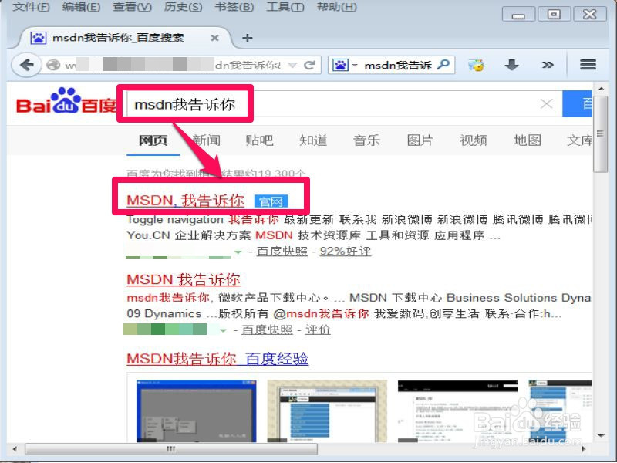Switch to the 图片 search tab
This screenshot has width=617, height=463.
tap(420, 140)
